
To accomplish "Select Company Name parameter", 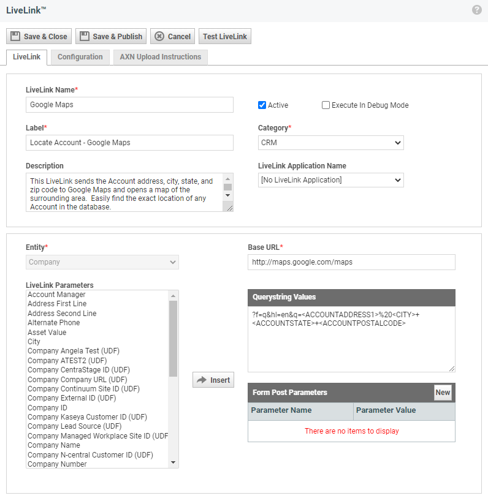I will [97, 445].
